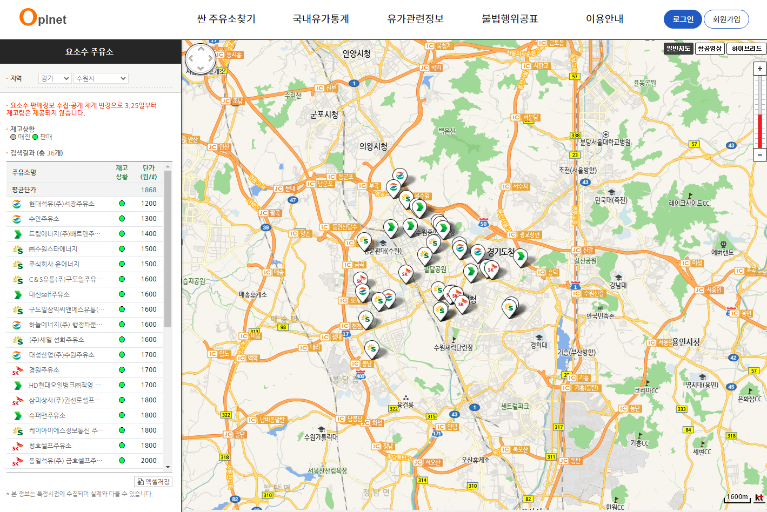Image resolution: width=767 pixels, height=512 pixels.
Task: Click the map zoom level slider bar
Action: (760, 111)
